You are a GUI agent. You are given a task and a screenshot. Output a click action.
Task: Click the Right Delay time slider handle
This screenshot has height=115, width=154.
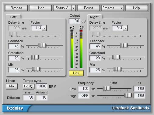96,34
